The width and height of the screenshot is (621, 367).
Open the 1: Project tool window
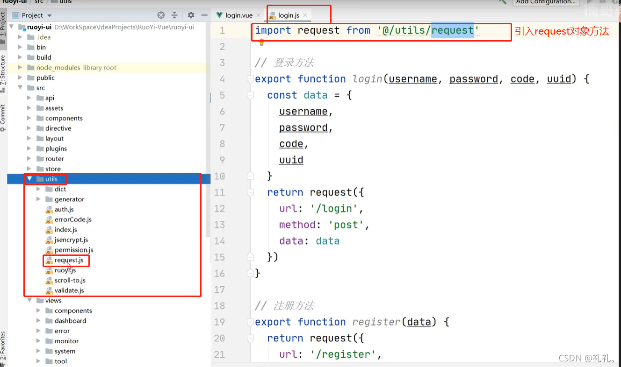3,28
